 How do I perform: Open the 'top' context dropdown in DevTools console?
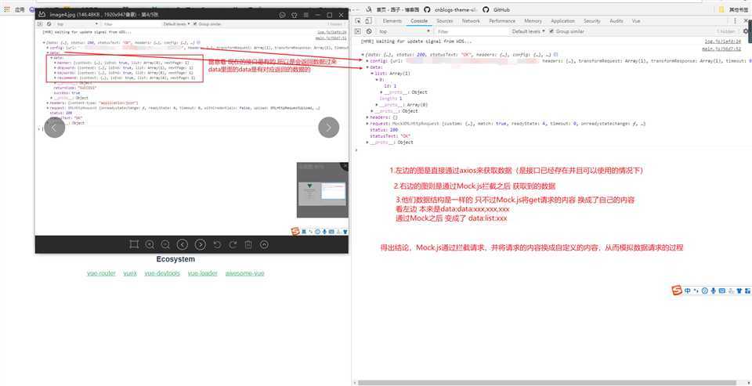pyautogui.click(x=403, y=31)
